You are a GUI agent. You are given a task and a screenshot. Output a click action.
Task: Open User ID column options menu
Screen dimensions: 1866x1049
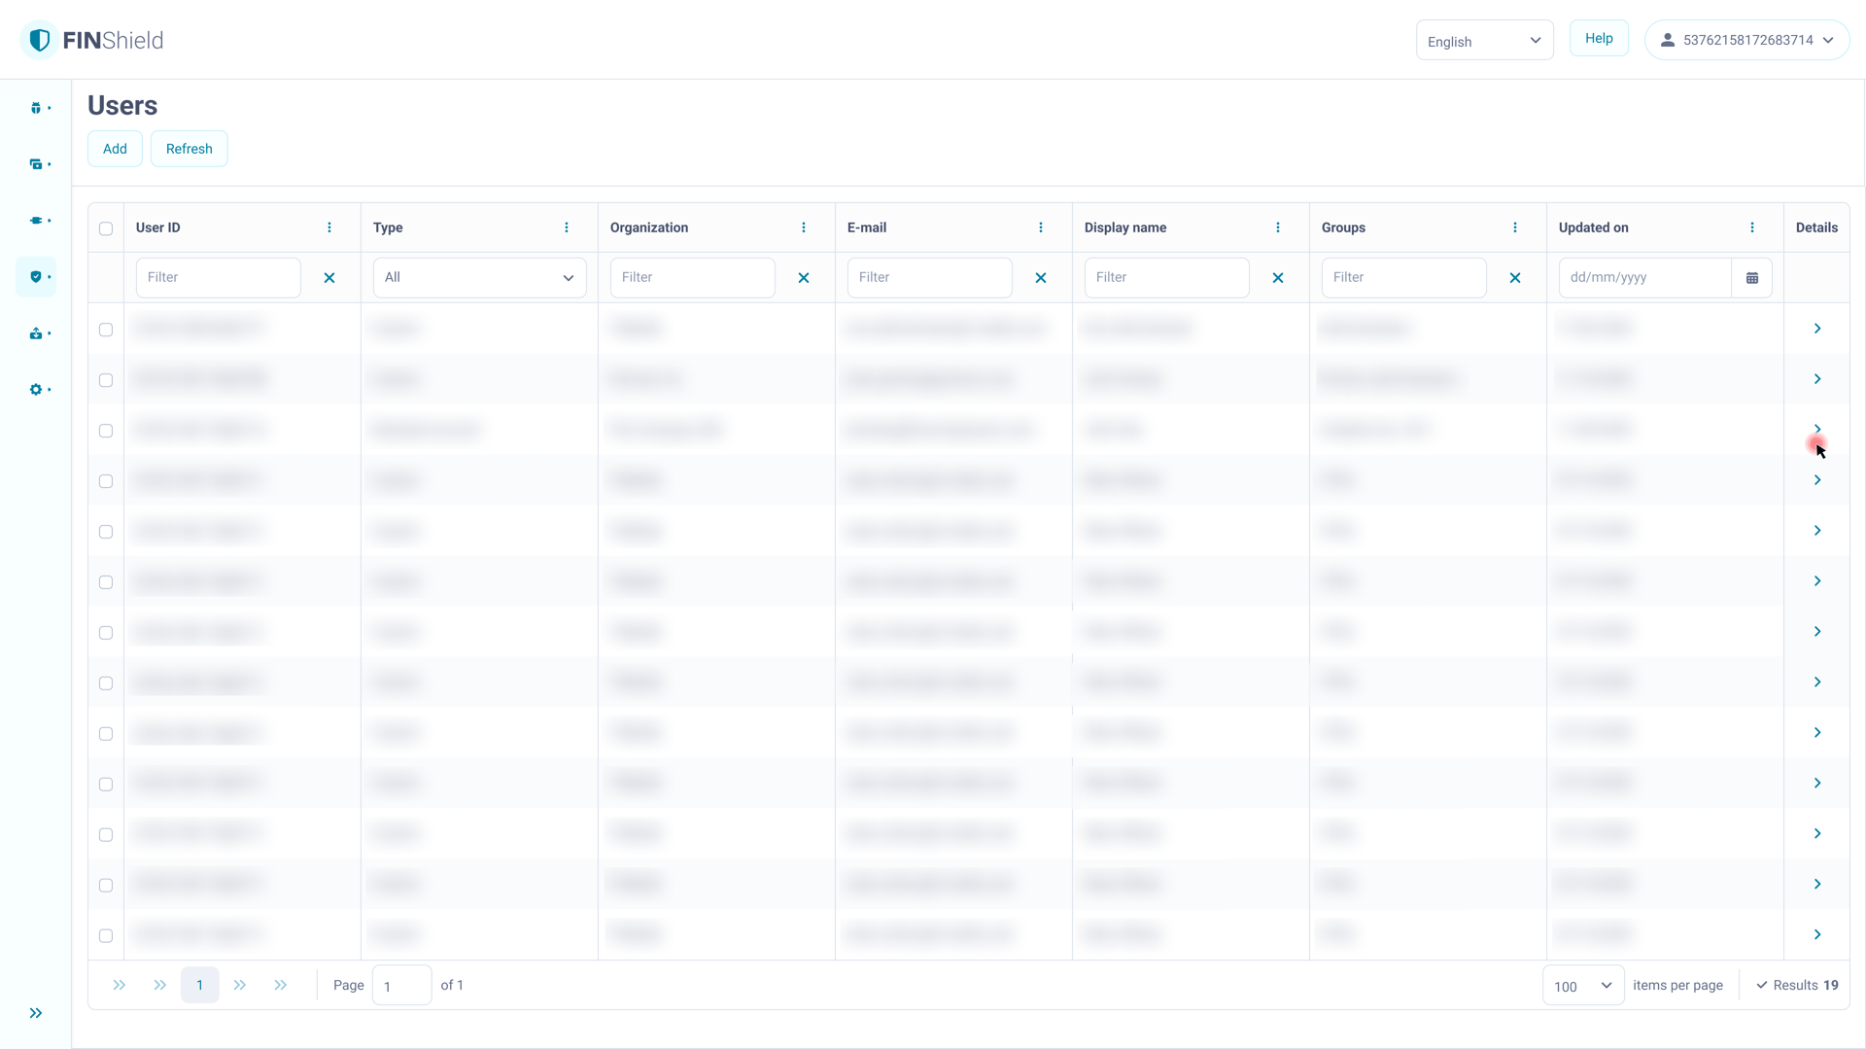click(x=329, y=227)
